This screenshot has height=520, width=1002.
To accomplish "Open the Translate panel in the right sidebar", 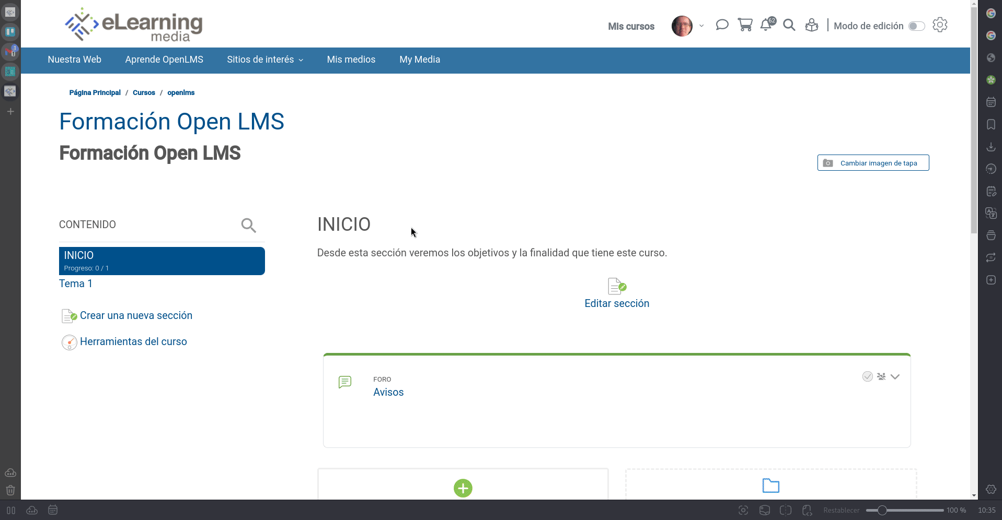I will pyautogui.click(x=991, y=213).
